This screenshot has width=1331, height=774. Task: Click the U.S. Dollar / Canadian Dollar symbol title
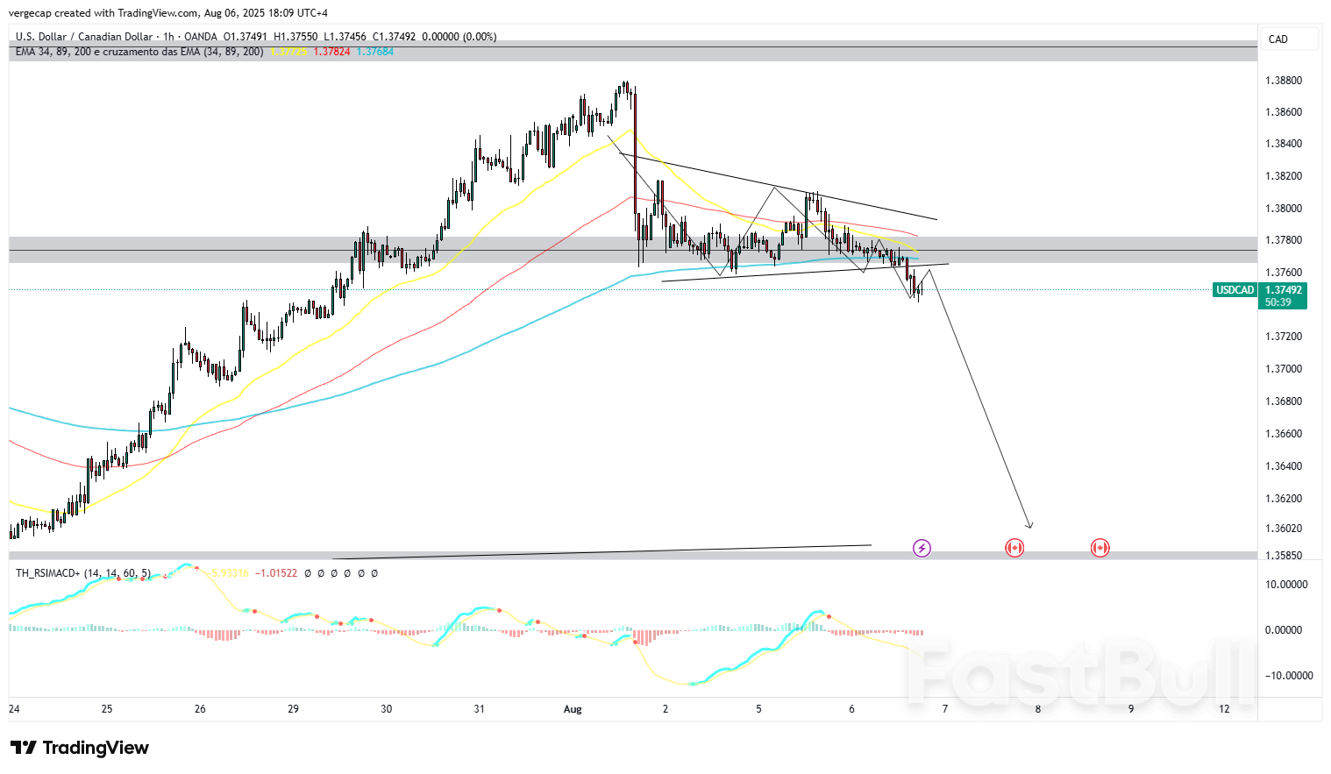(x=83, y=37)
